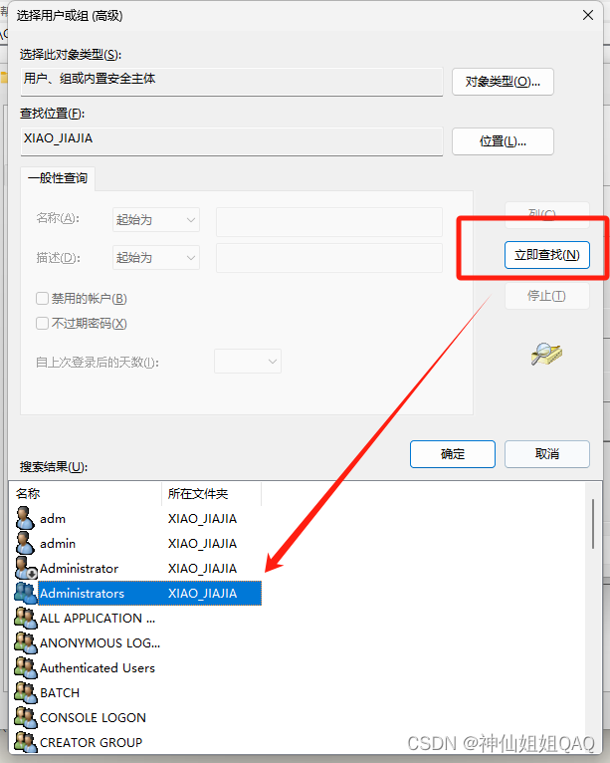
Task: Toggle the 不过期密码 checkbox
Action: 42,323
